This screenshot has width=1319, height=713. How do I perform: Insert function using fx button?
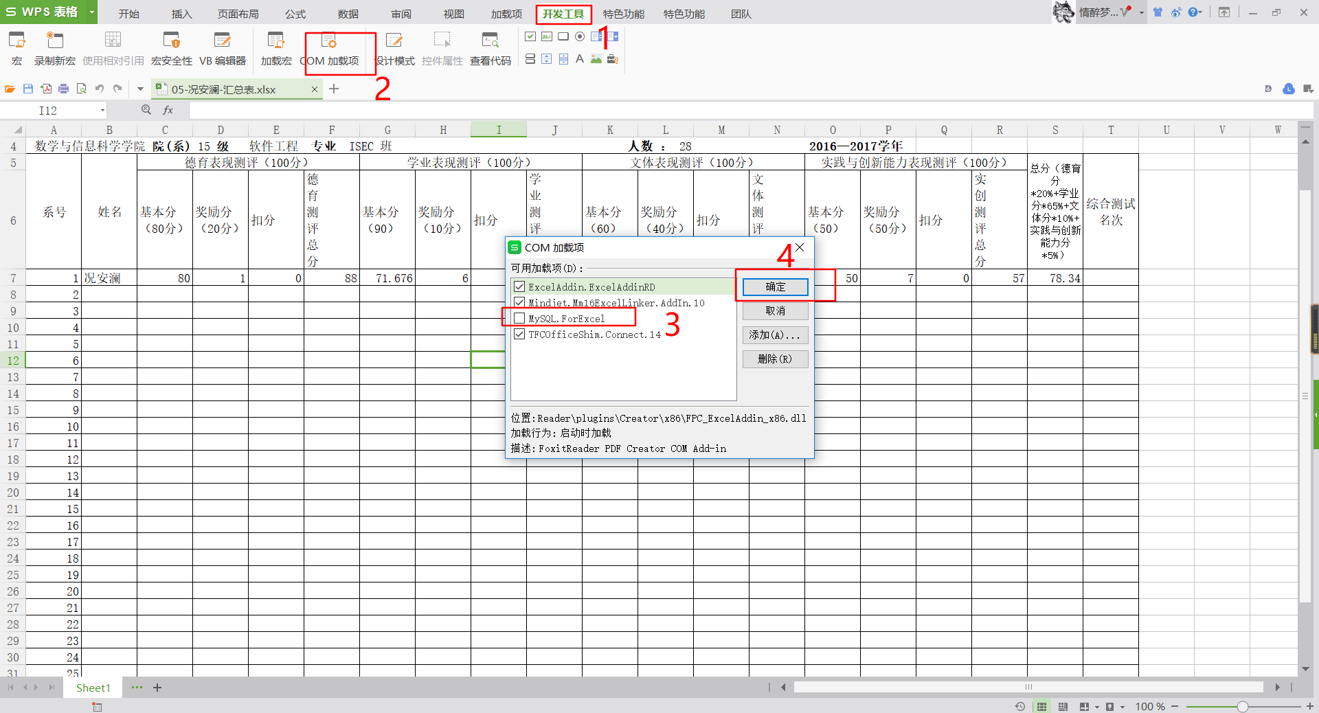click(168, 111)
